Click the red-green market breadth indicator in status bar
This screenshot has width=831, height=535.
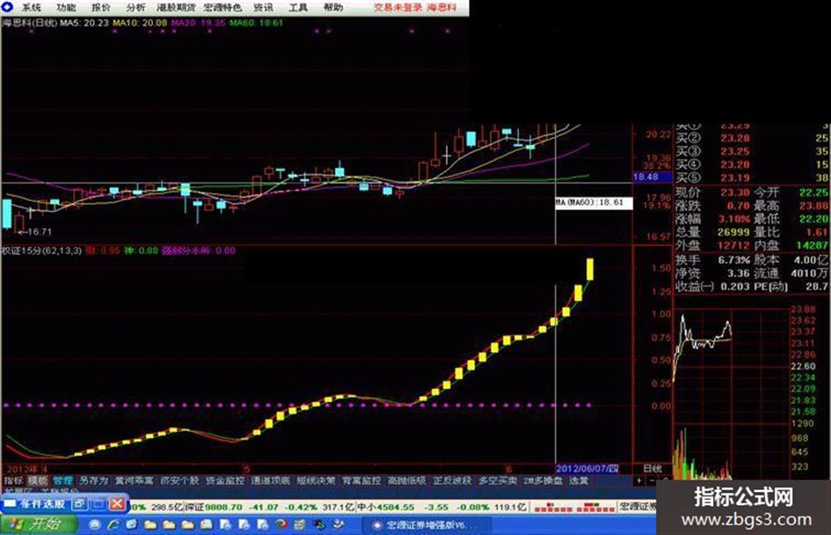tap(573, 508)
